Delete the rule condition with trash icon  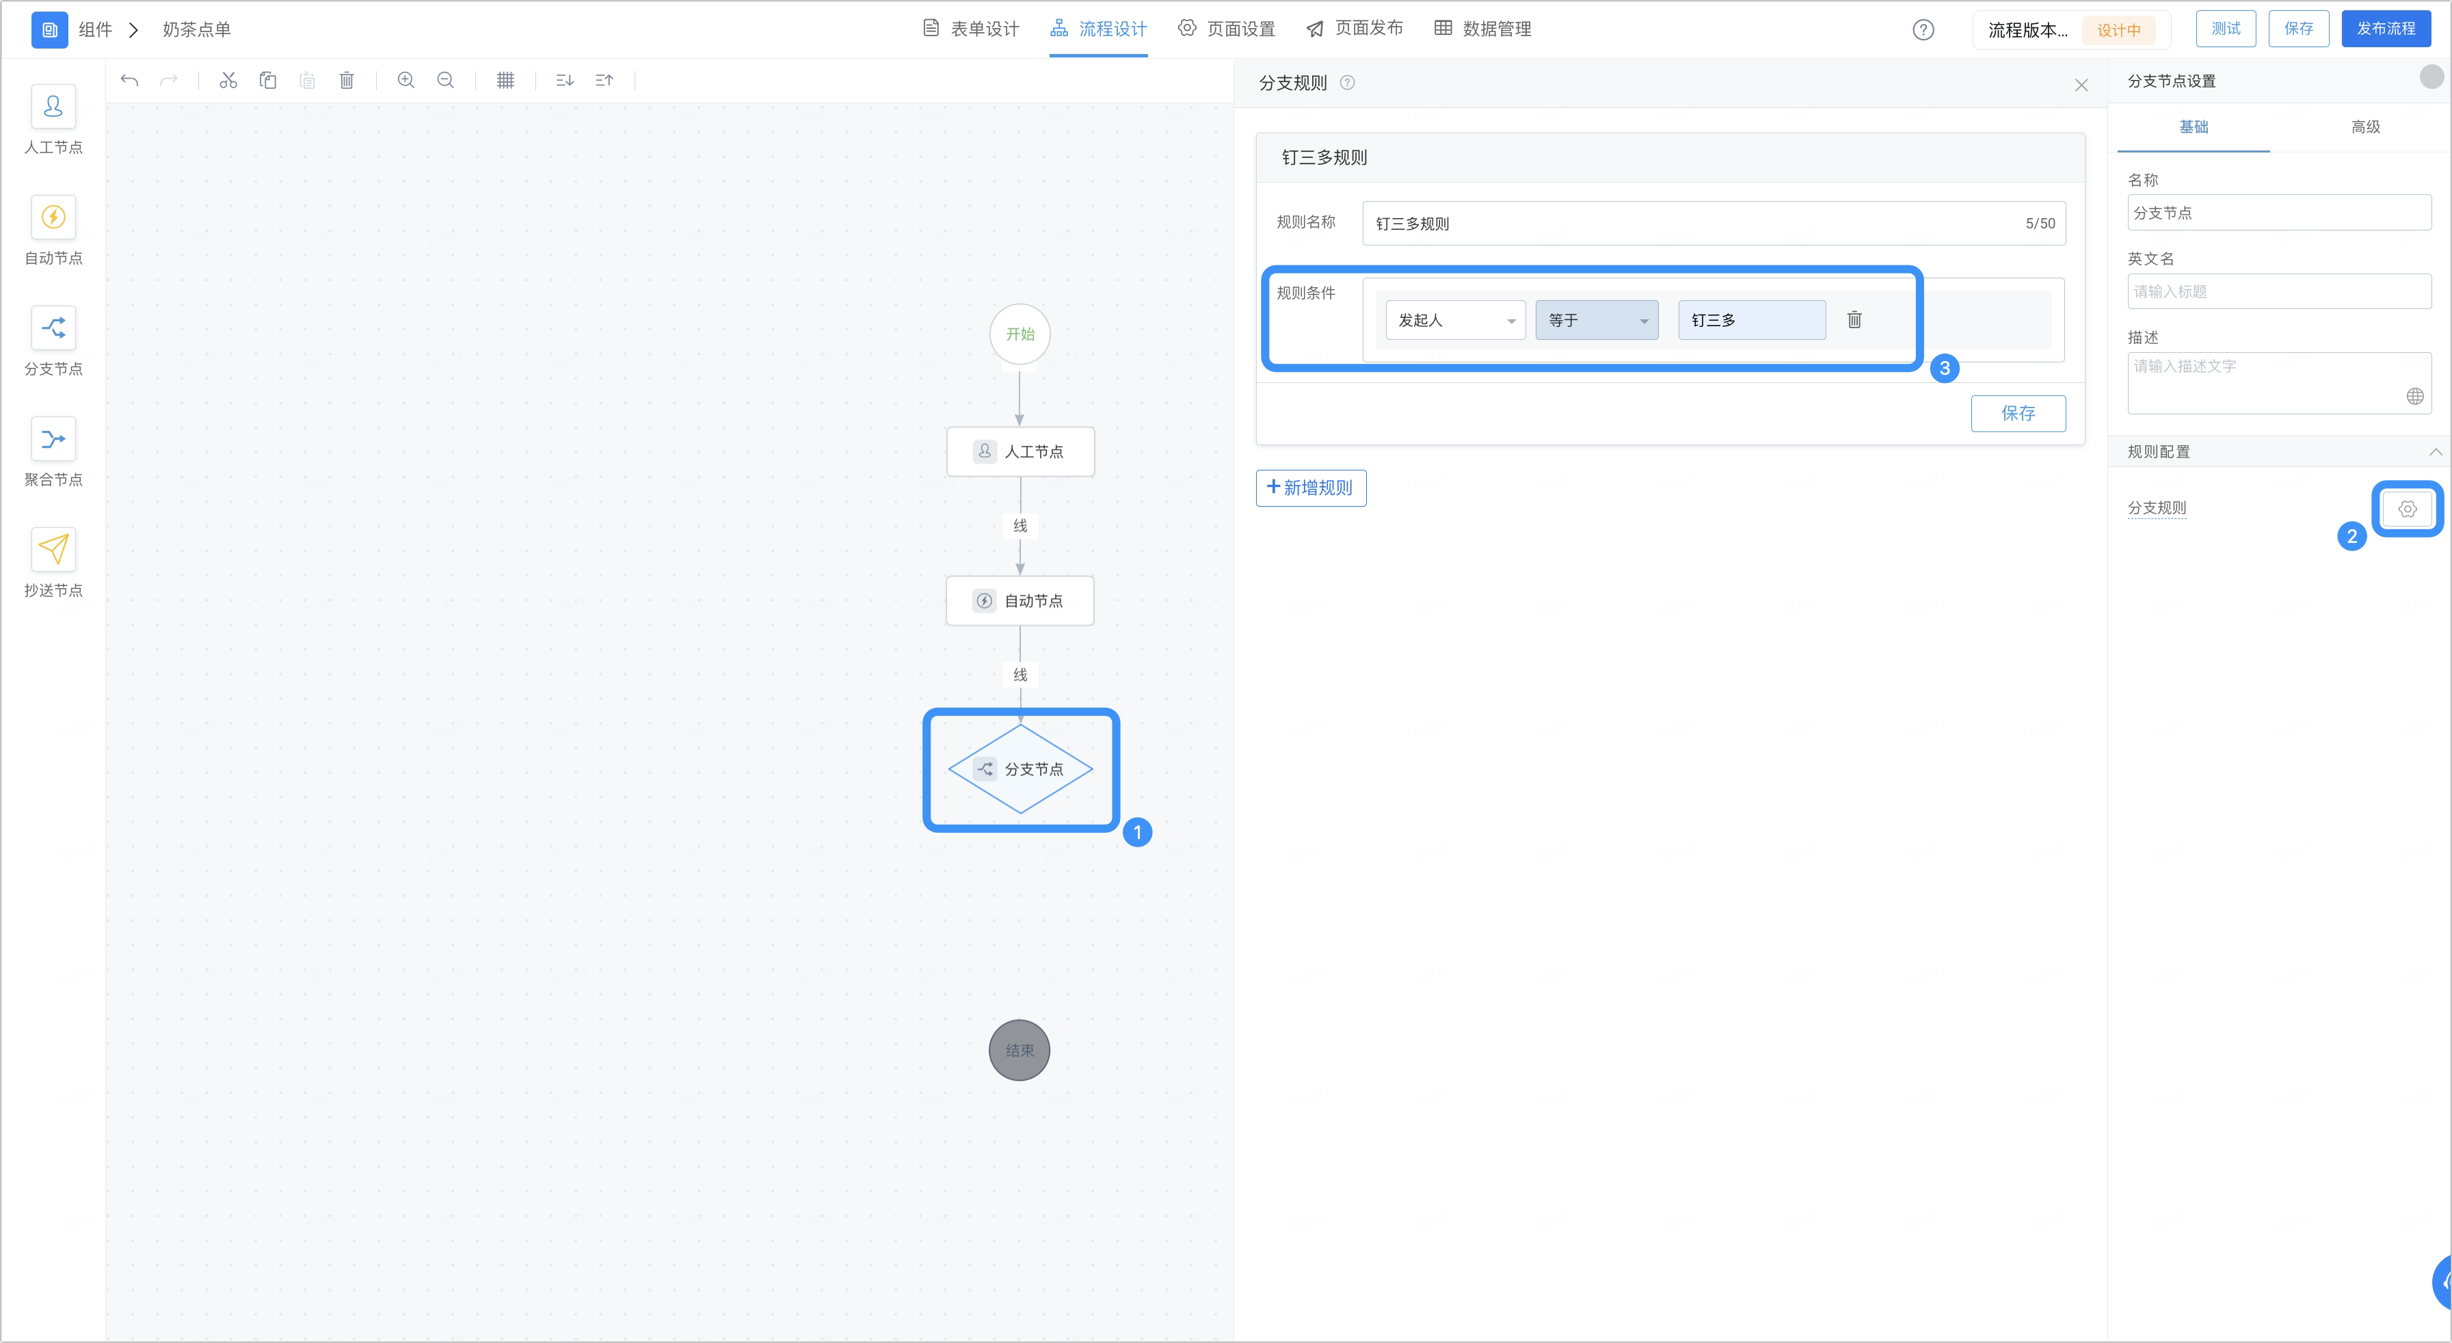click(1854, 320)
